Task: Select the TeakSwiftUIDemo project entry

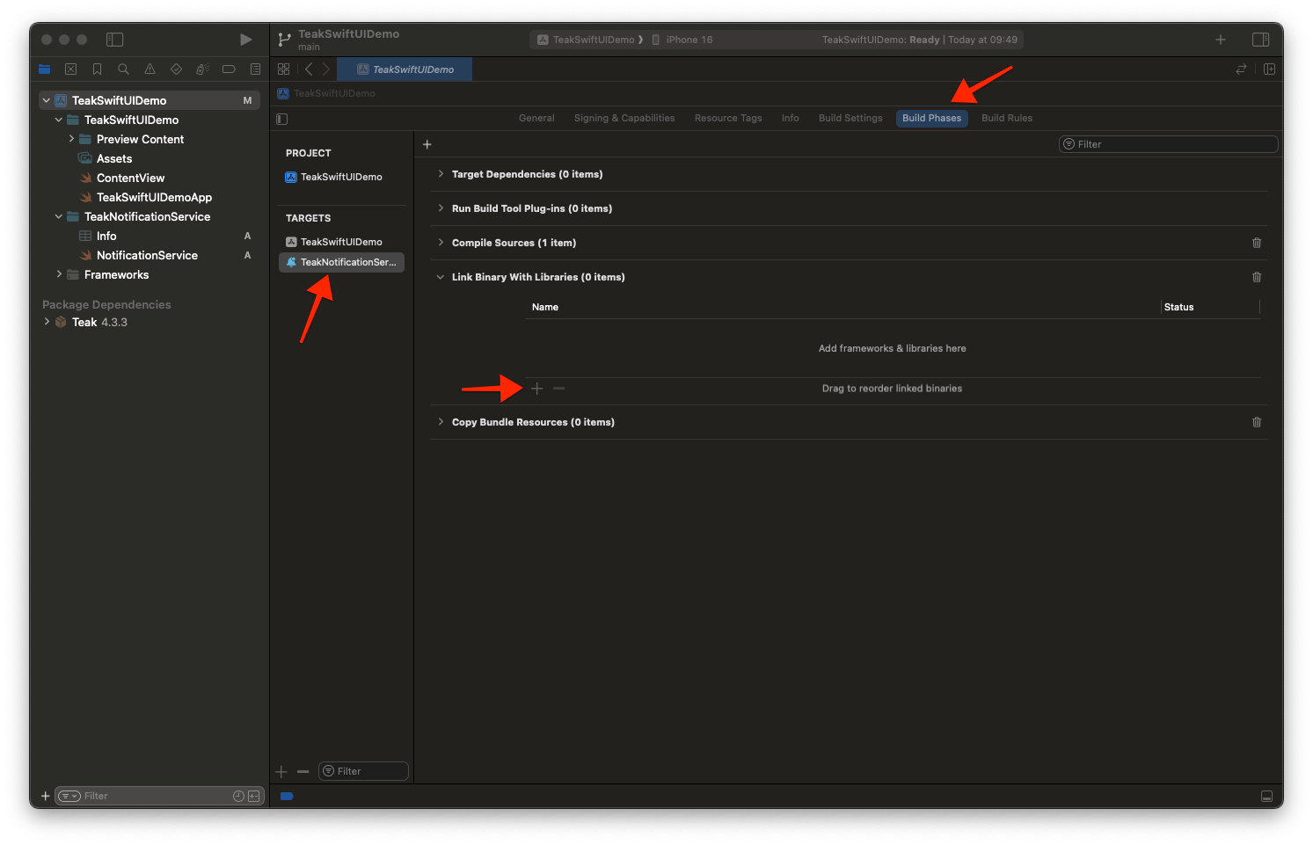Action: coord(341,177)
